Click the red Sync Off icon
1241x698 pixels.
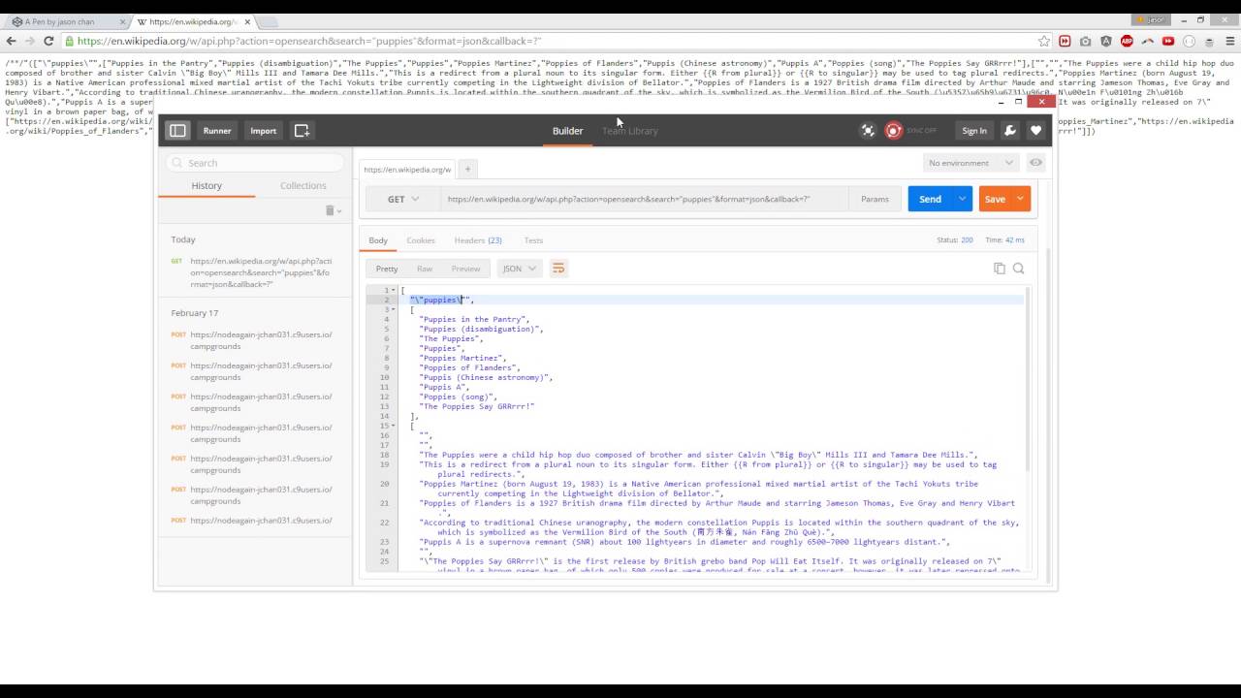894,131
